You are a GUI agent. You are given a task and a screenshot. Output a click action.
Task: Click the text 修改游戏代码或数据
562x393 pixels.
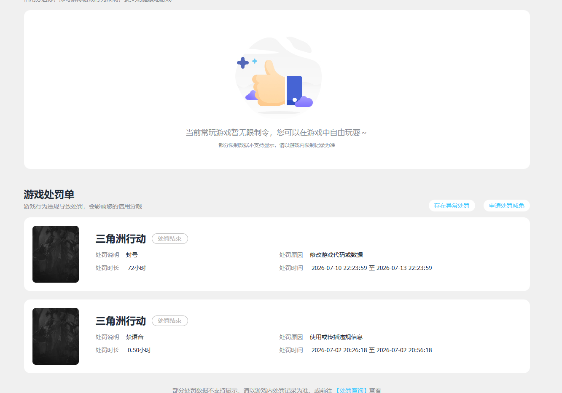336,255
